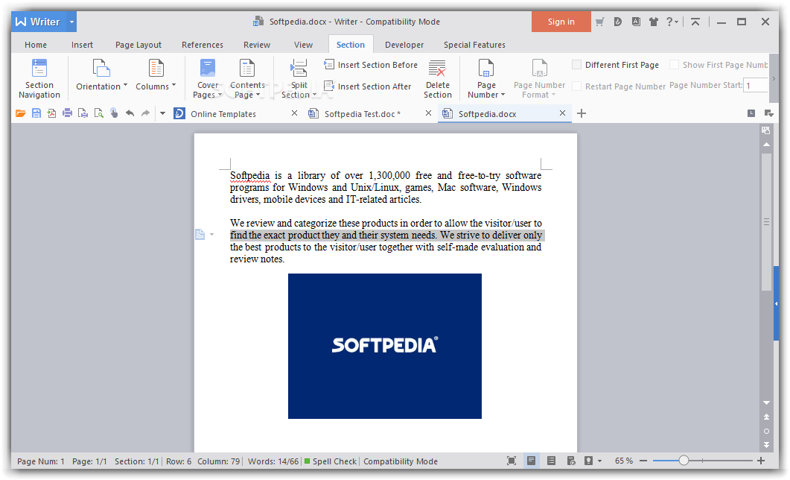Click the Orientation page icon
790x480 pixels.
101,68
